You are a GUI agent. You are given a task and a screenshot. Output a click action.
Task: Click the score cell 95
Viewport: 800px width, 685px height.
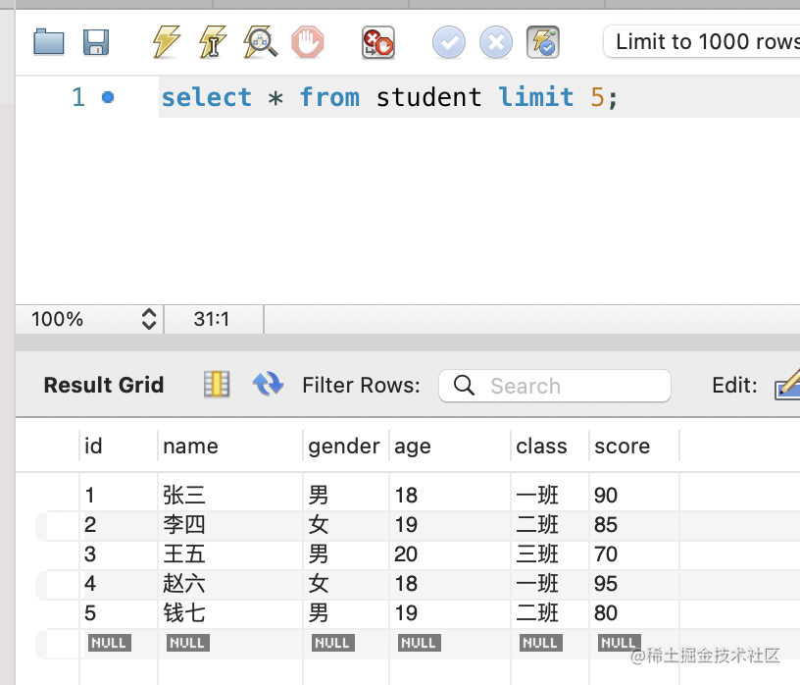[606, 583]
